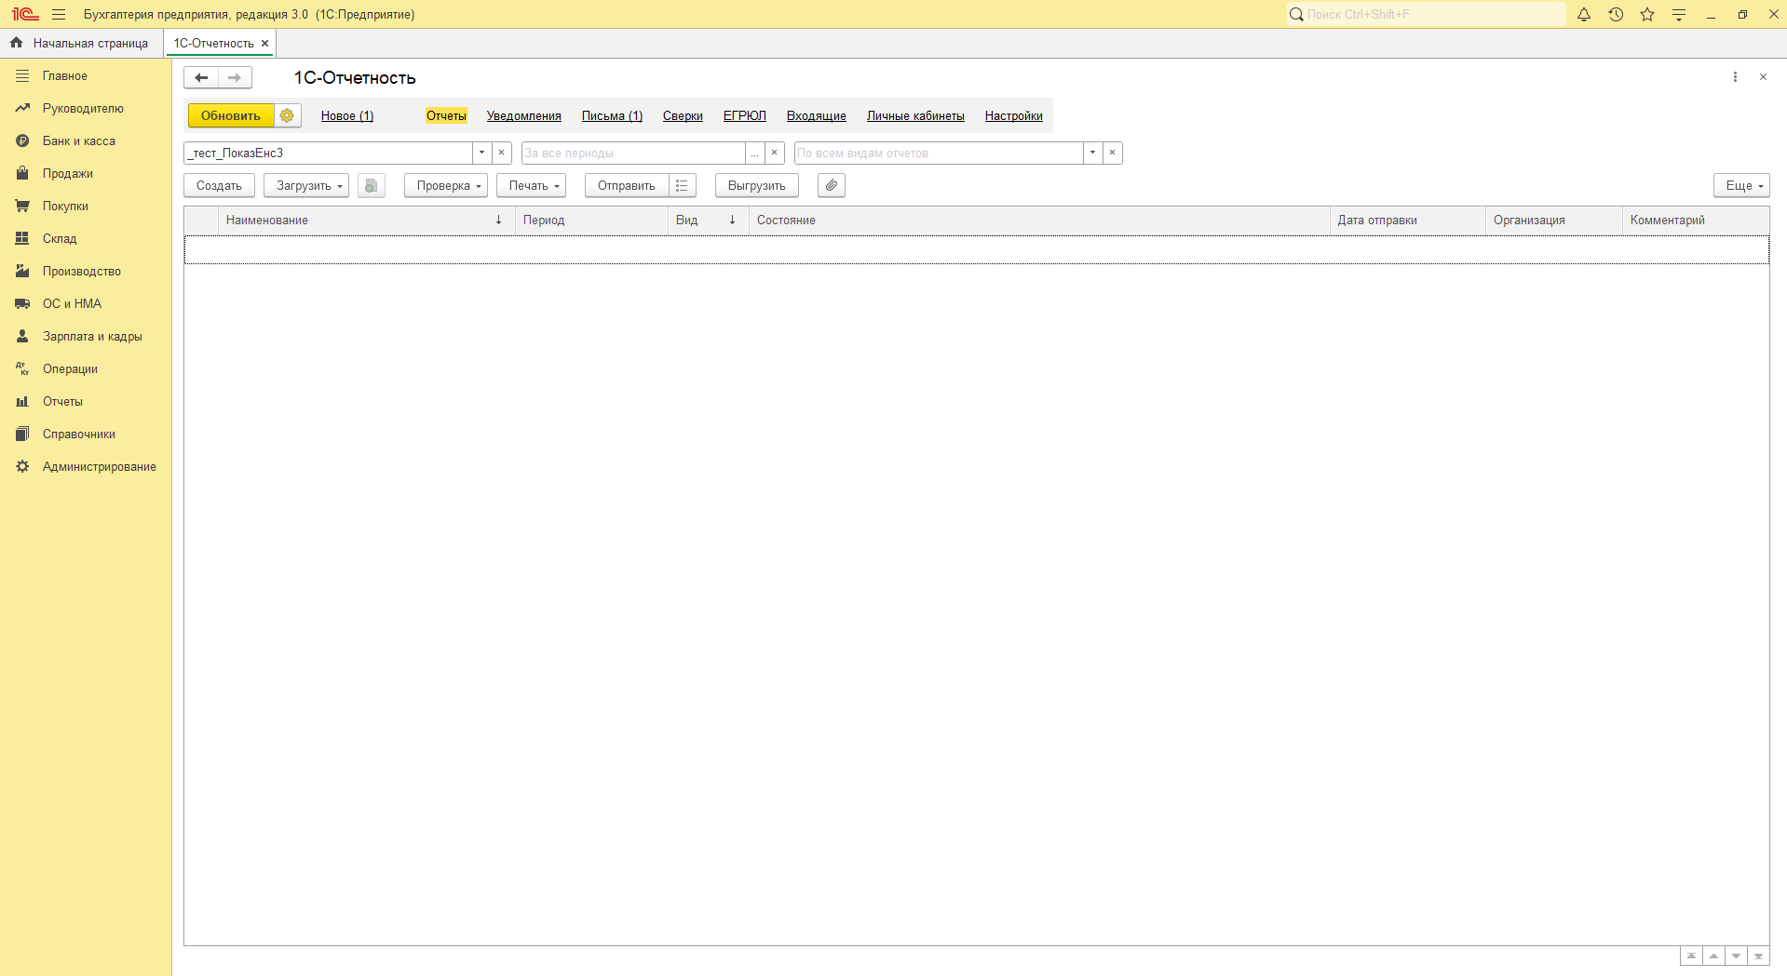Open the Письма (1) link

[x=612, y=115]
